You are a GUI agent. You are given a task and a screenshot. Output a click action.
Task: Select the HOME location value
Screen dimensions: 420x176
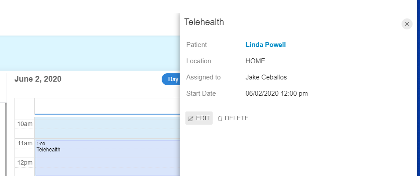click(255, 61)
